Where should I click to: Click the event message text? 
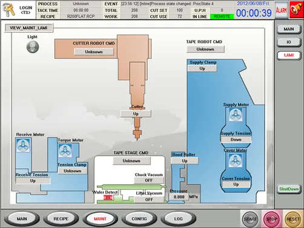(x=167, y=4)
